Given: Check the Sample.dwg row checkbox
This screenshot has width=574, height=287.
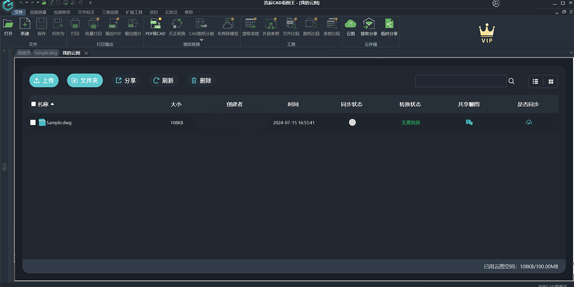Looking at the screenshot, I should coord(33,122).
